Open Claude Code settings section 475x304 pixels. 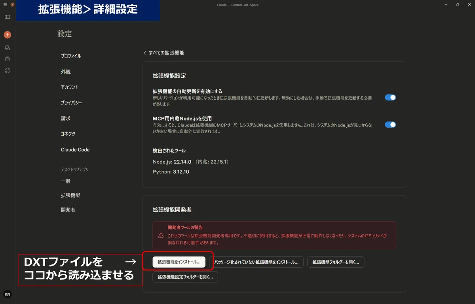[x=75, y=150]
